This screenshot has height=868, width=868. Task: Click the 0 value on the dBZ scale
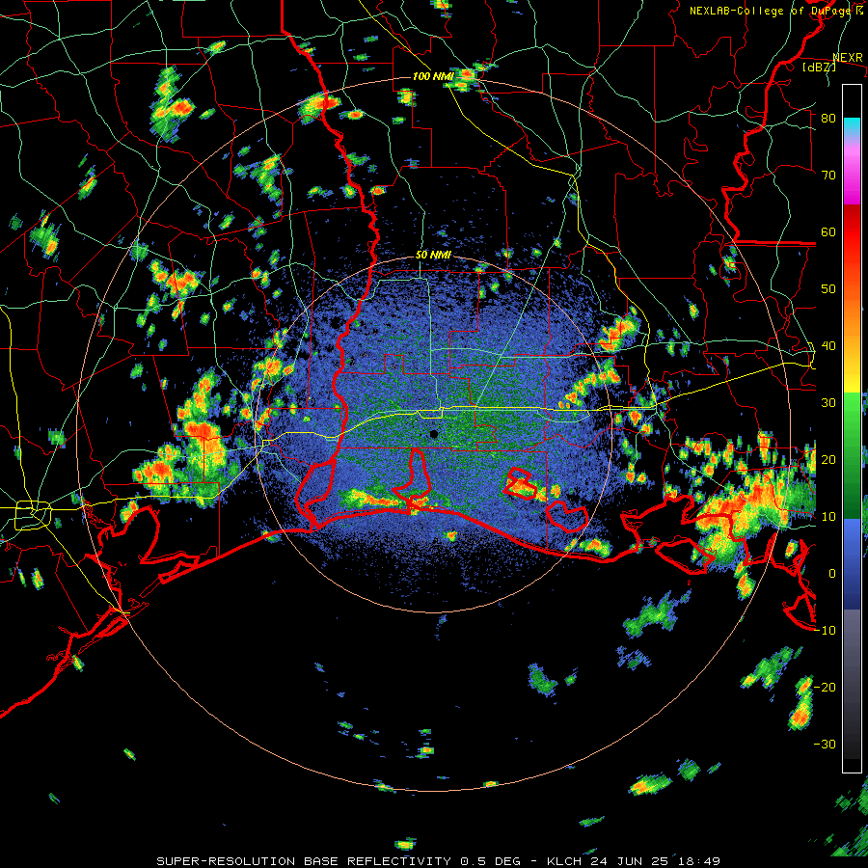tap(831, 574)
